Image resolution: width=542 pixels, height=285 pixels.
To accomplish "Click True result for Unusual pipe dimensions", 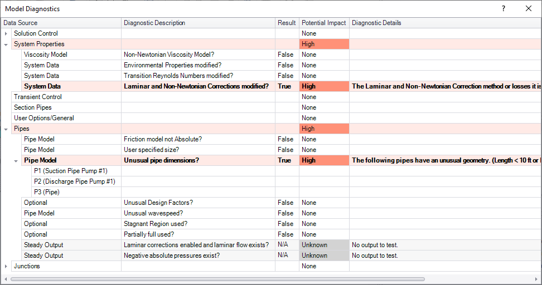I will [x=284, y=160].
